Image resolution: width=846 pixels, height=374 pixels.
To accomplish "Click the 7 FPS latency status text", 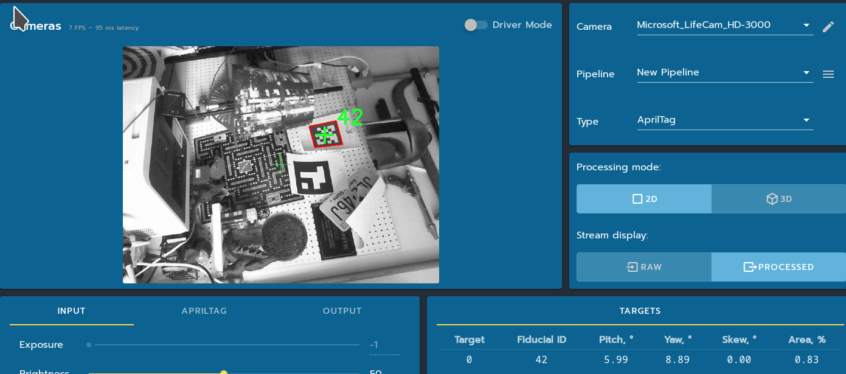I will pyautogui.click(x=103, y=27).
